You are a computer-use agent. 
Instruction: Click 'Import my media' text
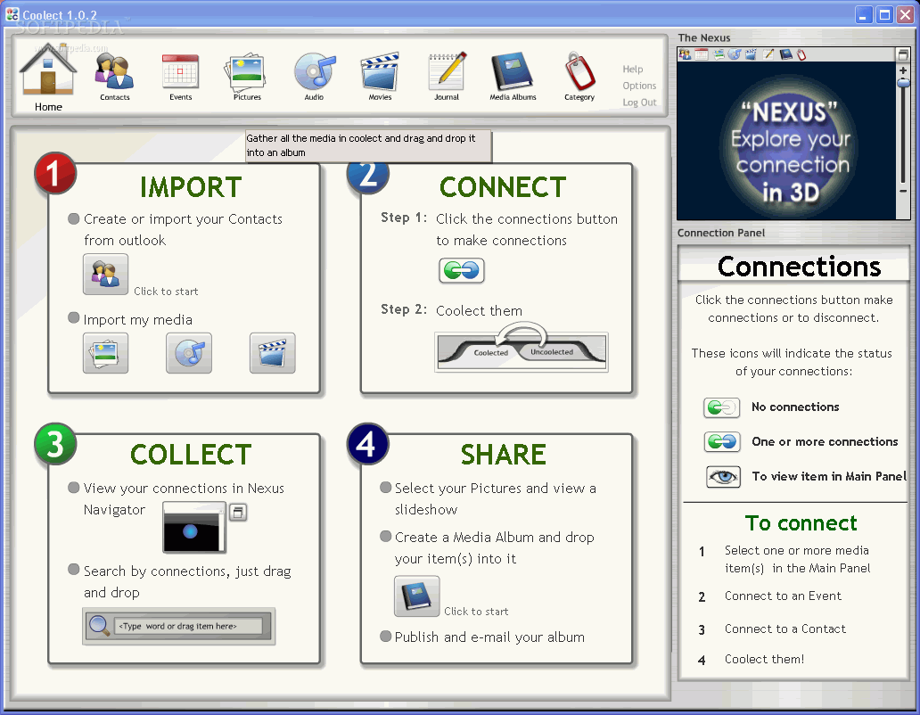click(x=138, y=320)
